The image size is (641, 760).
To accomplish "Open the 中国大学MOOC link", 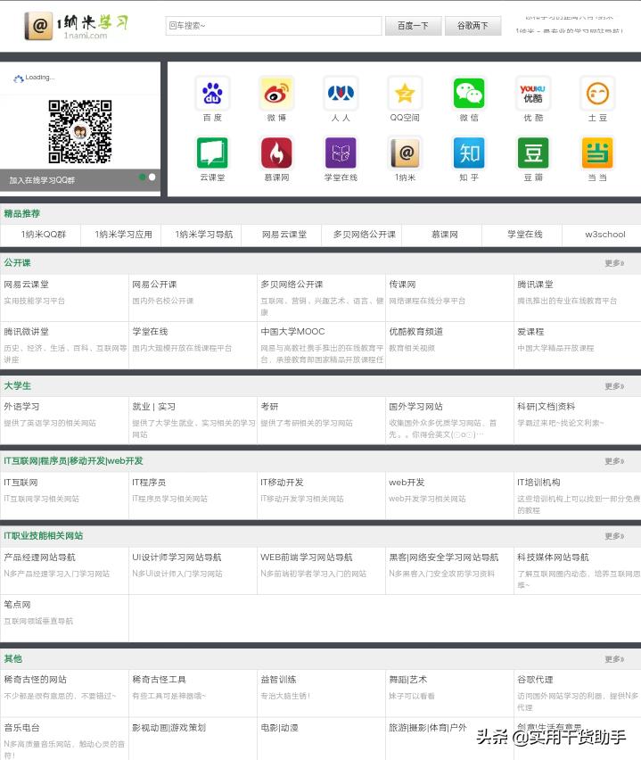I will click(292, 332).
